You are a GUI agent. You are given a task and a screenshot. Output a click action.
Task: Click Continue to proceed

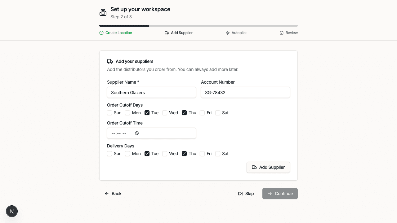[280, 193]
